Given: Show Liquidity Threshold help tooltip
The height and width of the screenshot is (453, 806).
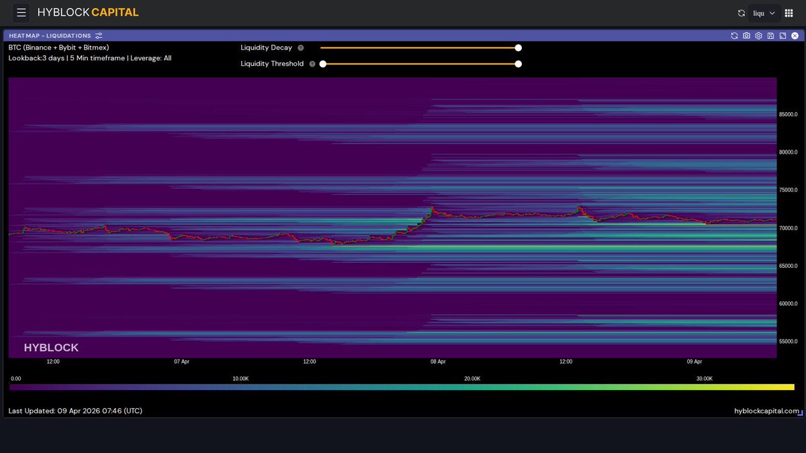Looking at the screenshot, I should (x=312, y=64).
